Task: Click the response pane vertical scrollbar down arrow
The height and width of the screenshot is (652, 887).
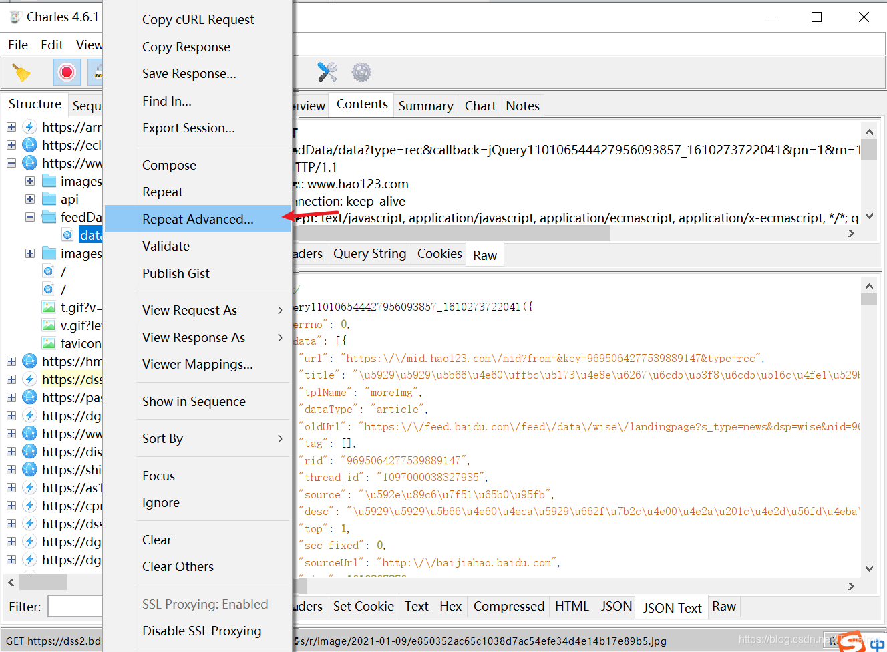Action: tap(869, 568)
